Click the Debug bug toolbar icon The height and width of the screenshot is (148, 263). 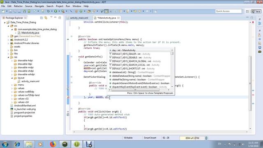tap(48, 11)
